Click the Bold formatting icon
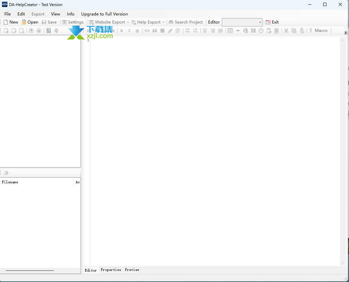The width and height of the screenshot is (349, 282). point(121,31)
